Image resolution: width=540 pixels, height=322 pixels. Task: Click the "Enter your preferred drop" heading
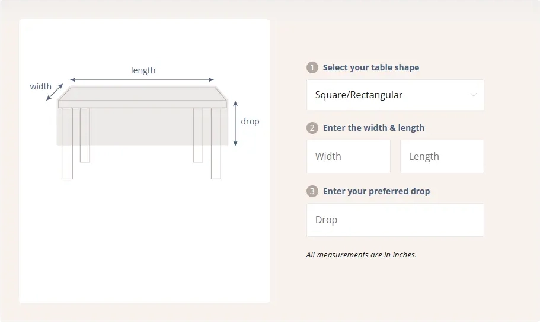(376, 191)
